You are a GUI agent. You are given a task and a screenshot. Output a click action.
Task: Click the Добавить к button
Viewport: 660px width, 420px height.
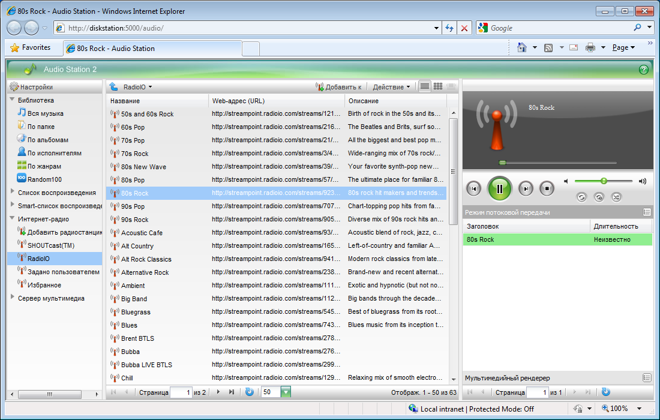pyautogui.click(x=338, y=86)
